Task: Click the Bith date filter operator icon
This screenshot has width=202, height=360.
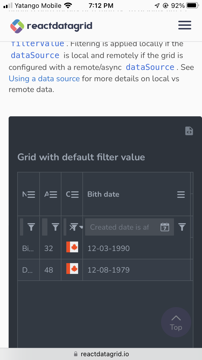Action: (182, 227)
